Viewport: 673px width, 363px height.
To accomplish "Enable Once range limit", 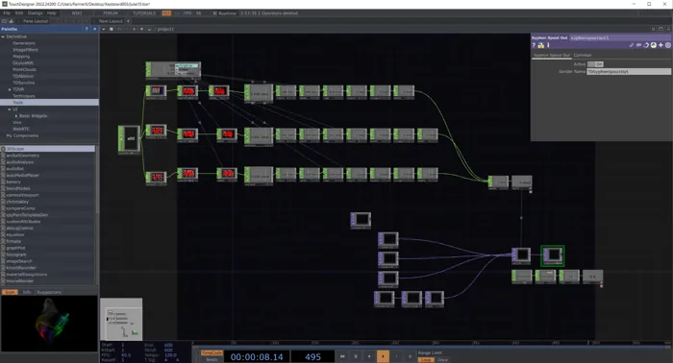I will coord(442,359).
